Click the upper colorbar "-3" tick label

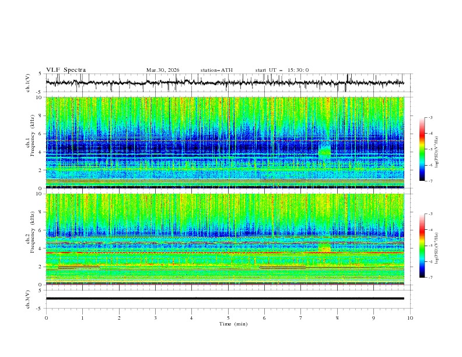coord(430,117)
